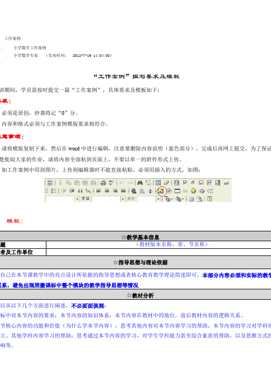Click the ☆教学基本信息 table header

140,237
